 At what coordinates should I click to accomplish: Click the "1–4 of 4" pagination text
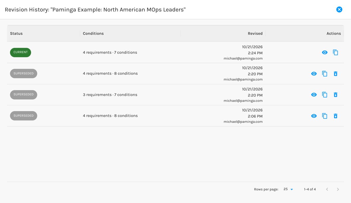pyautogui.click(x=310, y=189)
